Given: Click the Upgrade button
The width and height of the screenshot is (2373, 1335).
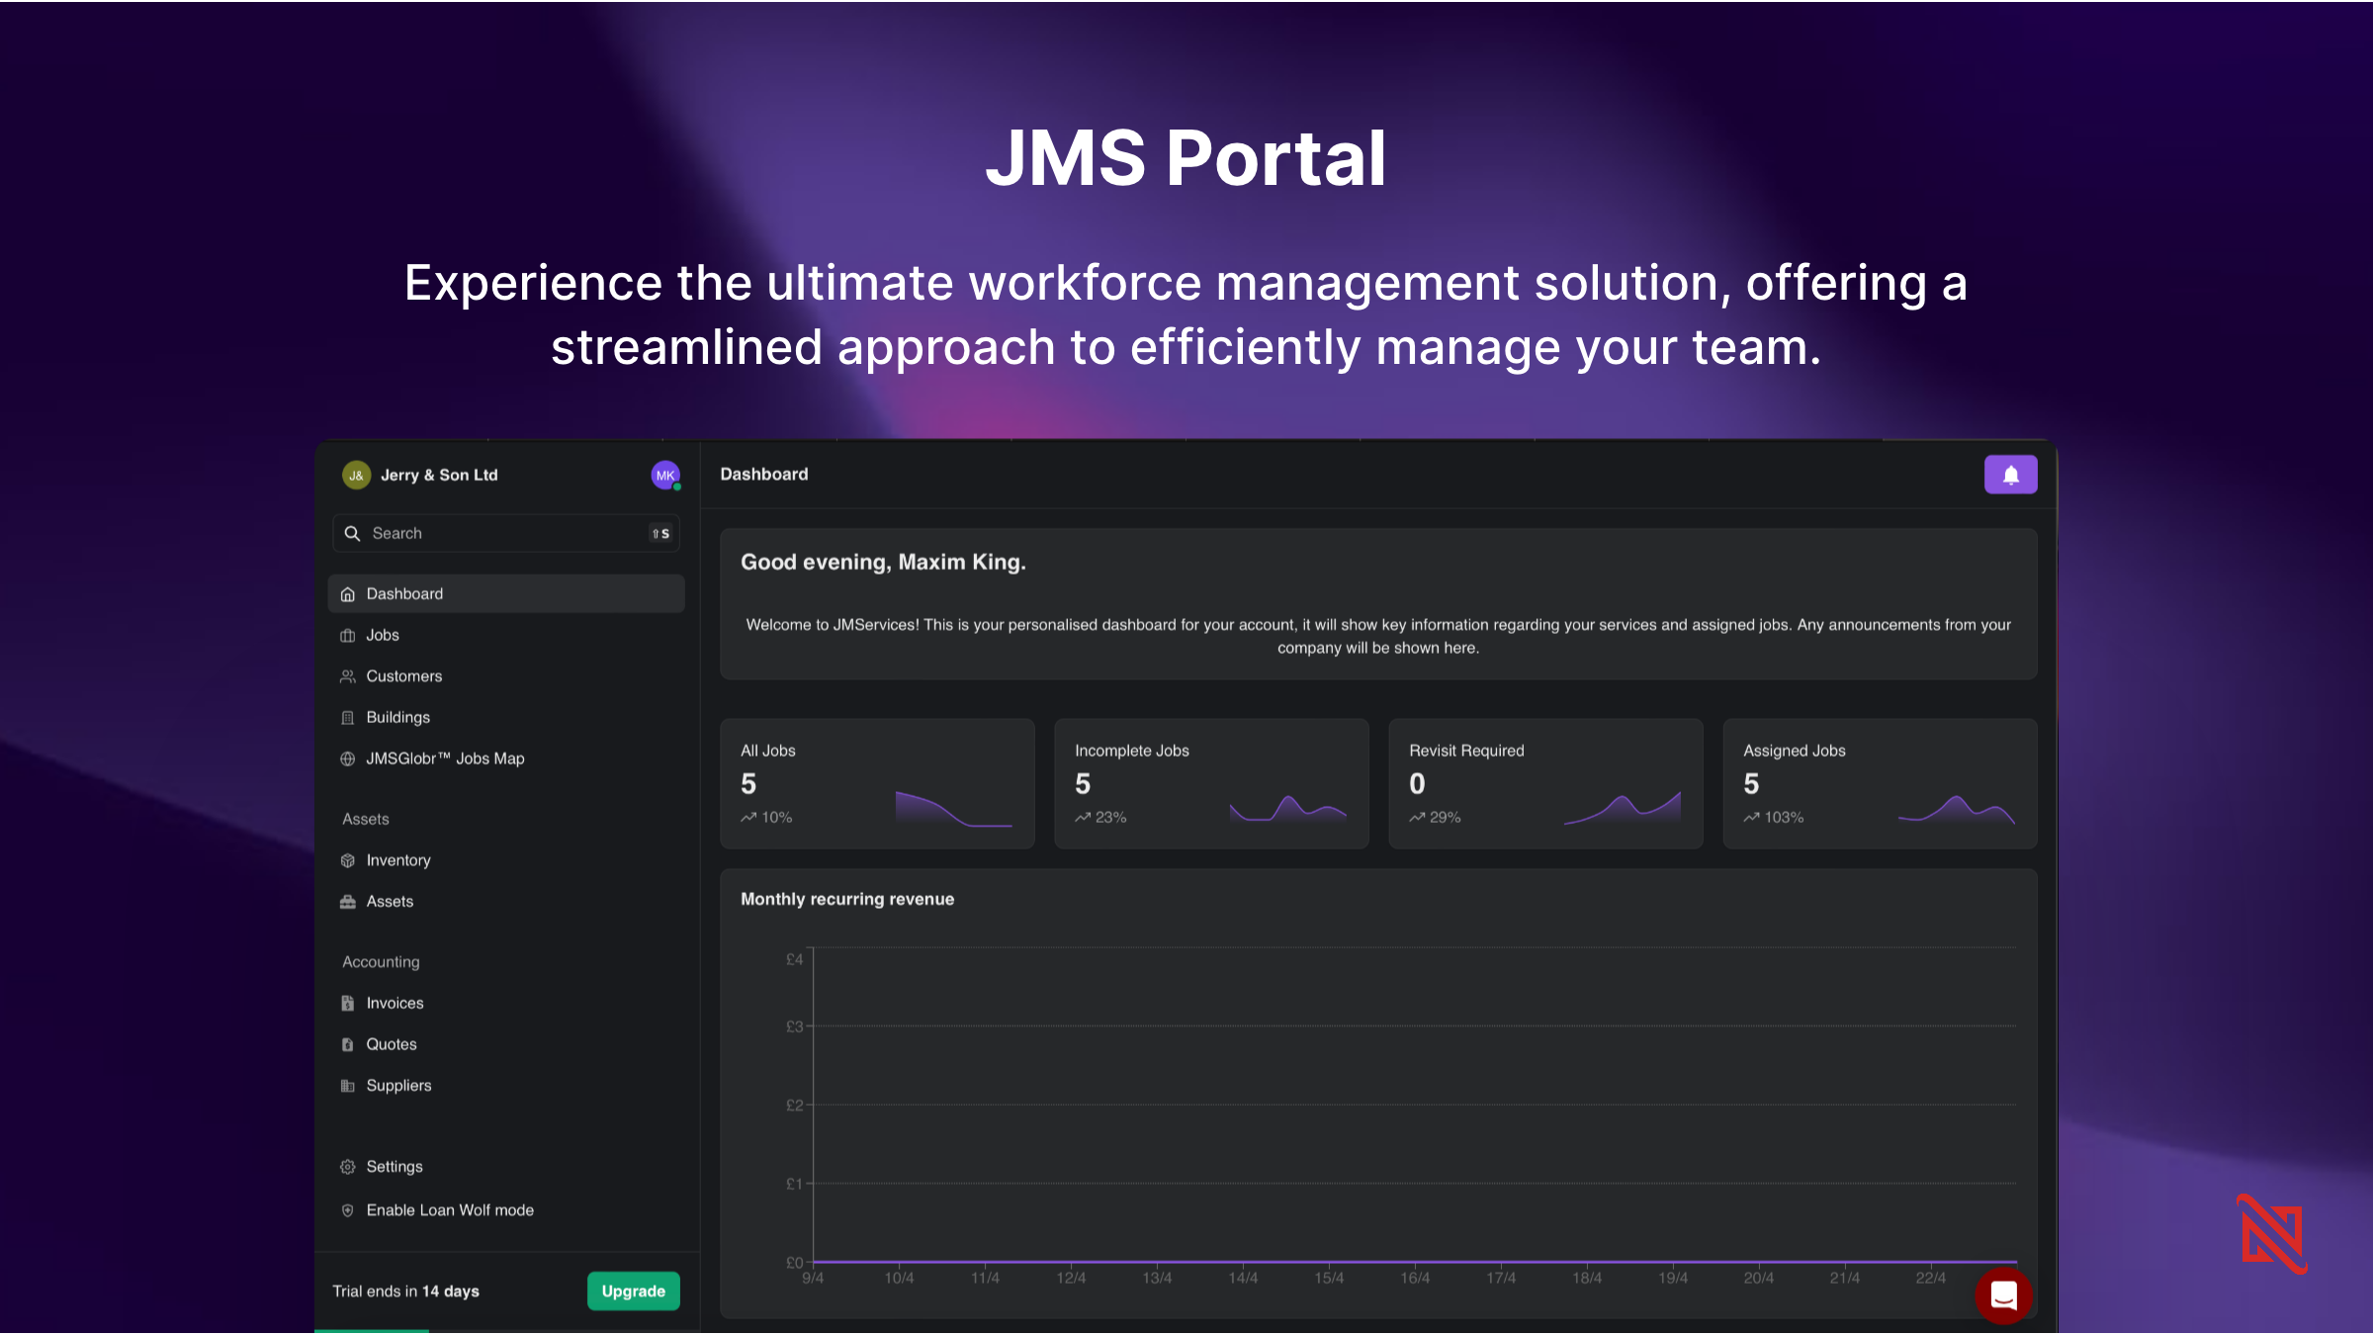Looking at the screenshot, I should tap(633, 1290).
